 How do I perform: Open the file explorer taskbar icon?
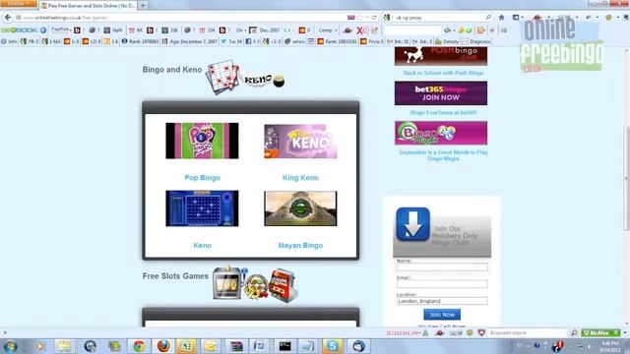pos(64,346)
